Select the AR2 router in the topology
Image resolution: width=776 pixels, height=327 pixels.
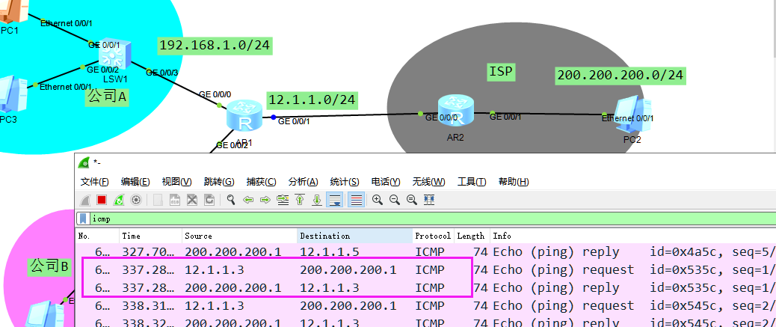click(455, 112)
